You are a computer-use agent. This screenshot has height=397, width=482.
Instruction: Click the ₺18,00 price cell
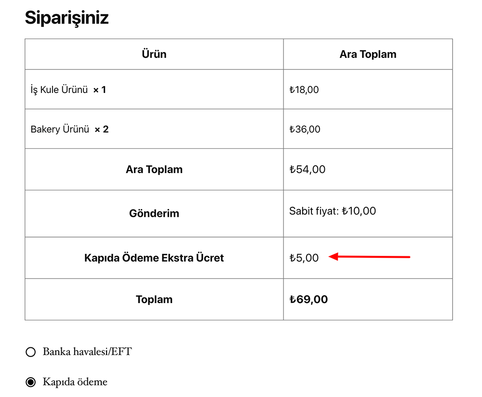click(304, 90)
